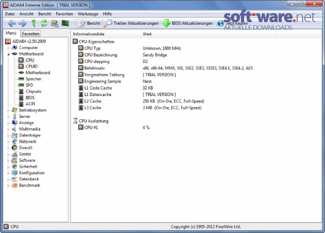Switch to the Menü tab

pyautogui.click(x=11, y=33)
